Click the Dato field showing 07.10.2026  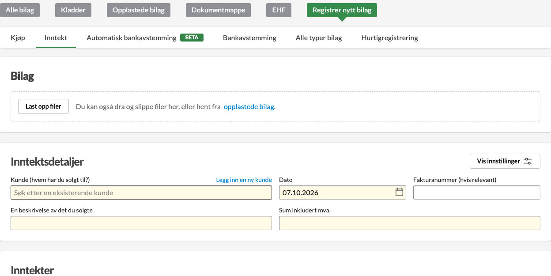click(x=343, y=193)
